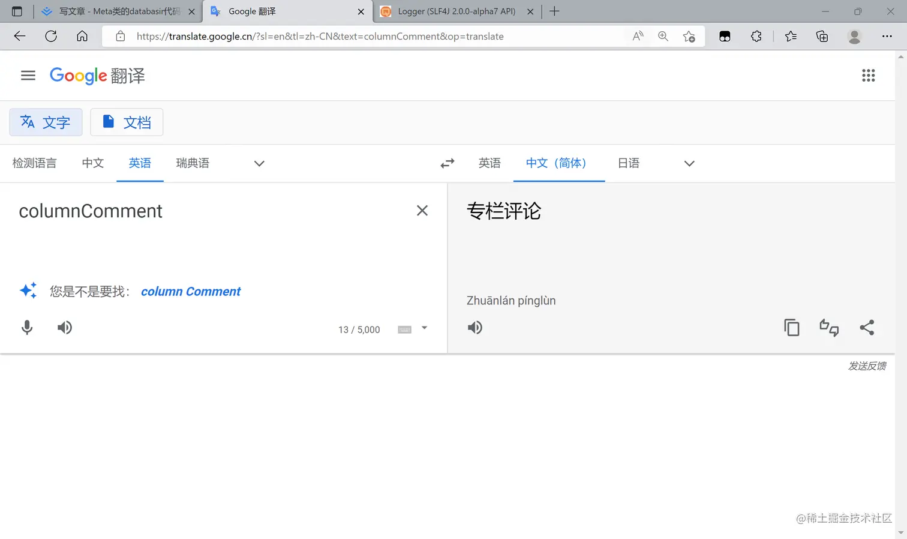Viewport: 907px width, 539px height.
Task: Choose 瑞典语 as source language
Action: 193,163
